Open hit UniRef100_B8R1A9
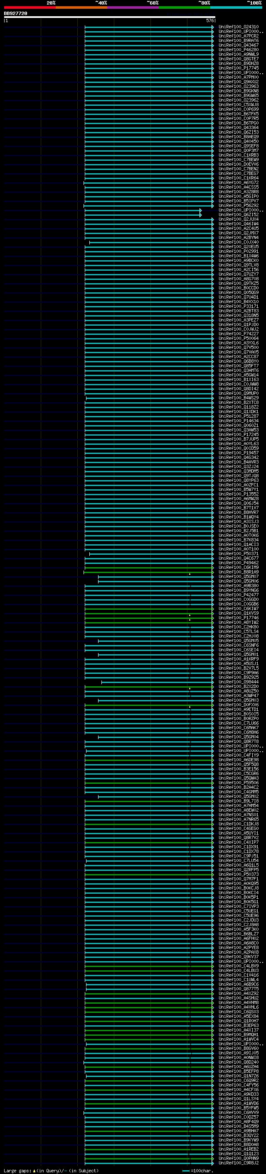The width and height of the screenshot is (266, 1174). pyautogui.click(x=239, y=572)
